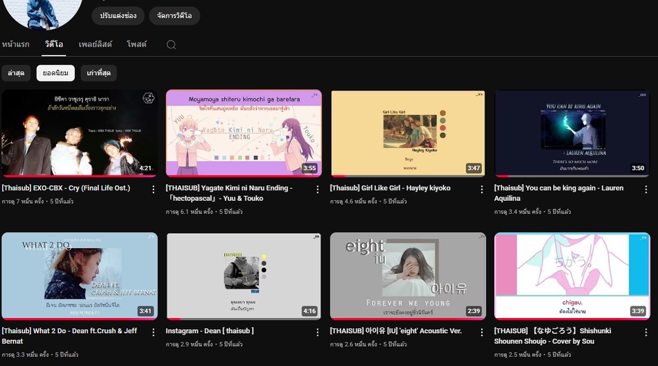Screen dimensions: 658x366
Task: Open the โพสต์ posts tab
Action: tap(136, 44)
